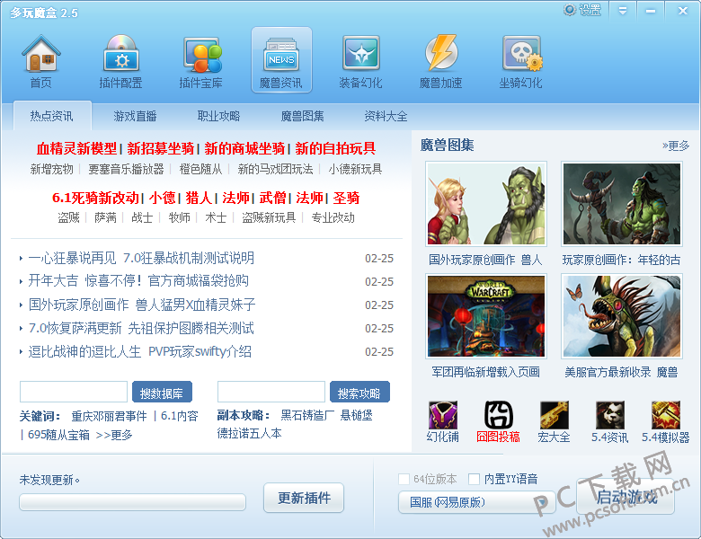Switch to the 魔兽图集 tab
Screen dimensions: 701x539
pyautogui.click(x=302, y=116)
